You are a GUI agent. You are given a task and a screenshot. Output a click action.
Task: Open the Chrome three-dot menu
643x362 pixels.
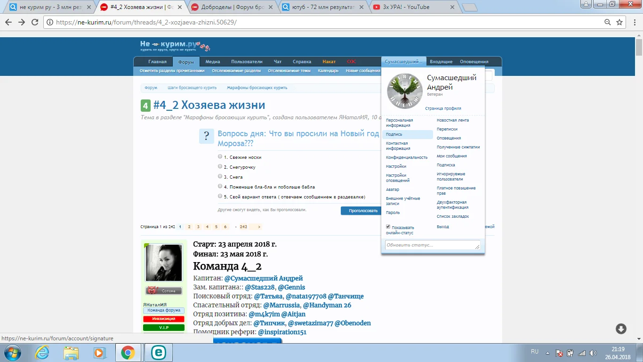[x=634, y=22]
